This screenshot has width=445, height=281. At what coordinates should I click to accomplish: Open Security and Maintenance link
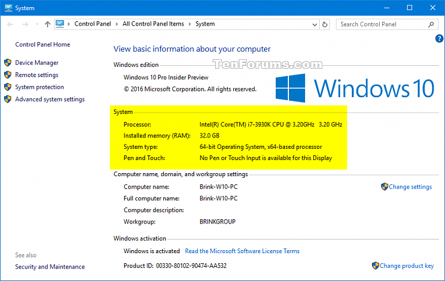pyautogui.click(x=50, y=267)
